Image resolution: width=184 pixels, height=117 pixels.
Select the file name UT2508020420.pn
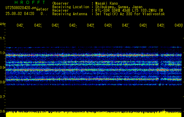pos(21,8)
